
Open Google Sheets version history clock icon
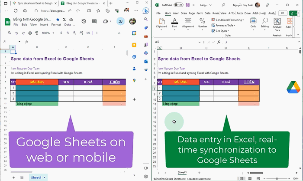[x=84, y=21]
